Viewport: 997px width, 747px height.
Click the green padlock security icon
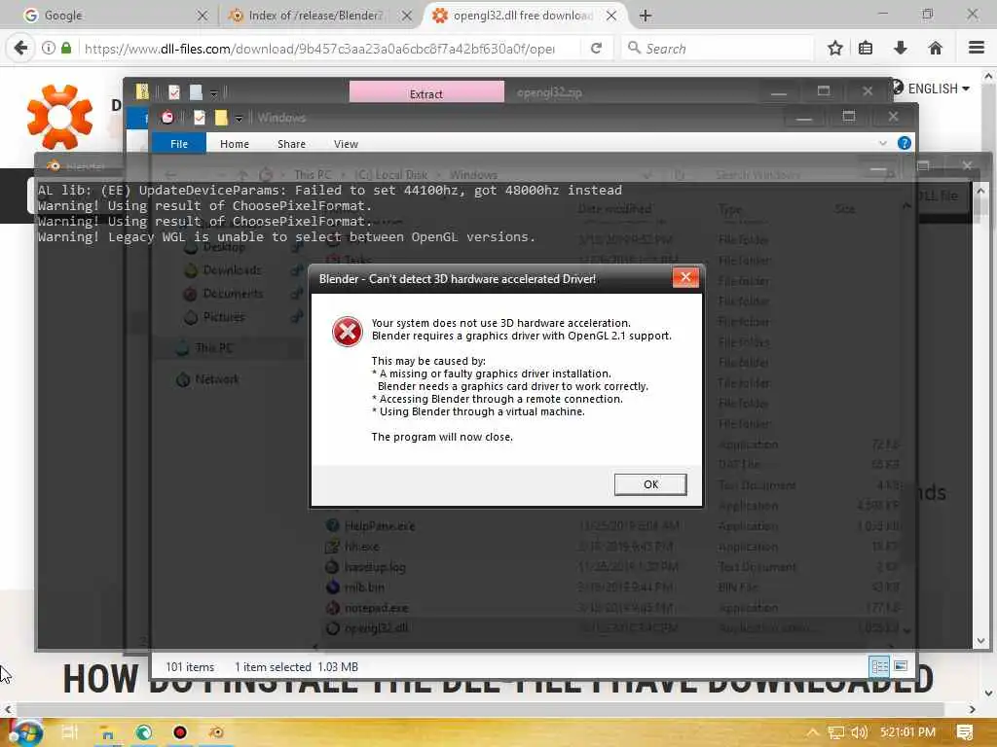[66, 48]
